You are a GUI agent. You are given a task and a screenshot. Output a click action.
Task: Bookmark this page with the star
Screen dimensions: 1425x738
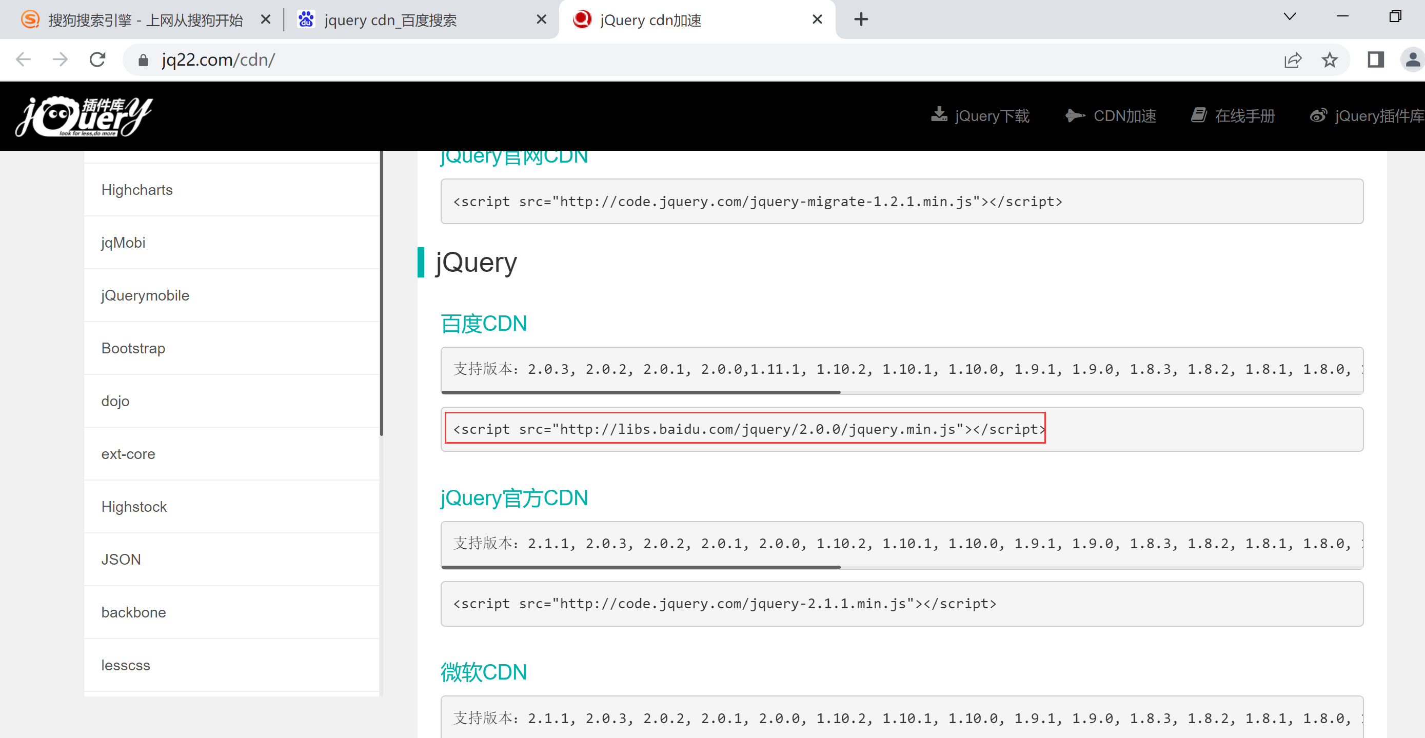click(x=1330, y=59)
